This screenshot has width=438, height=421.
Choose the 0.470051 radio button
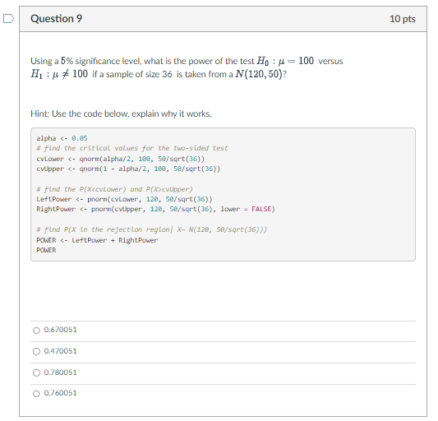point(36,351)
